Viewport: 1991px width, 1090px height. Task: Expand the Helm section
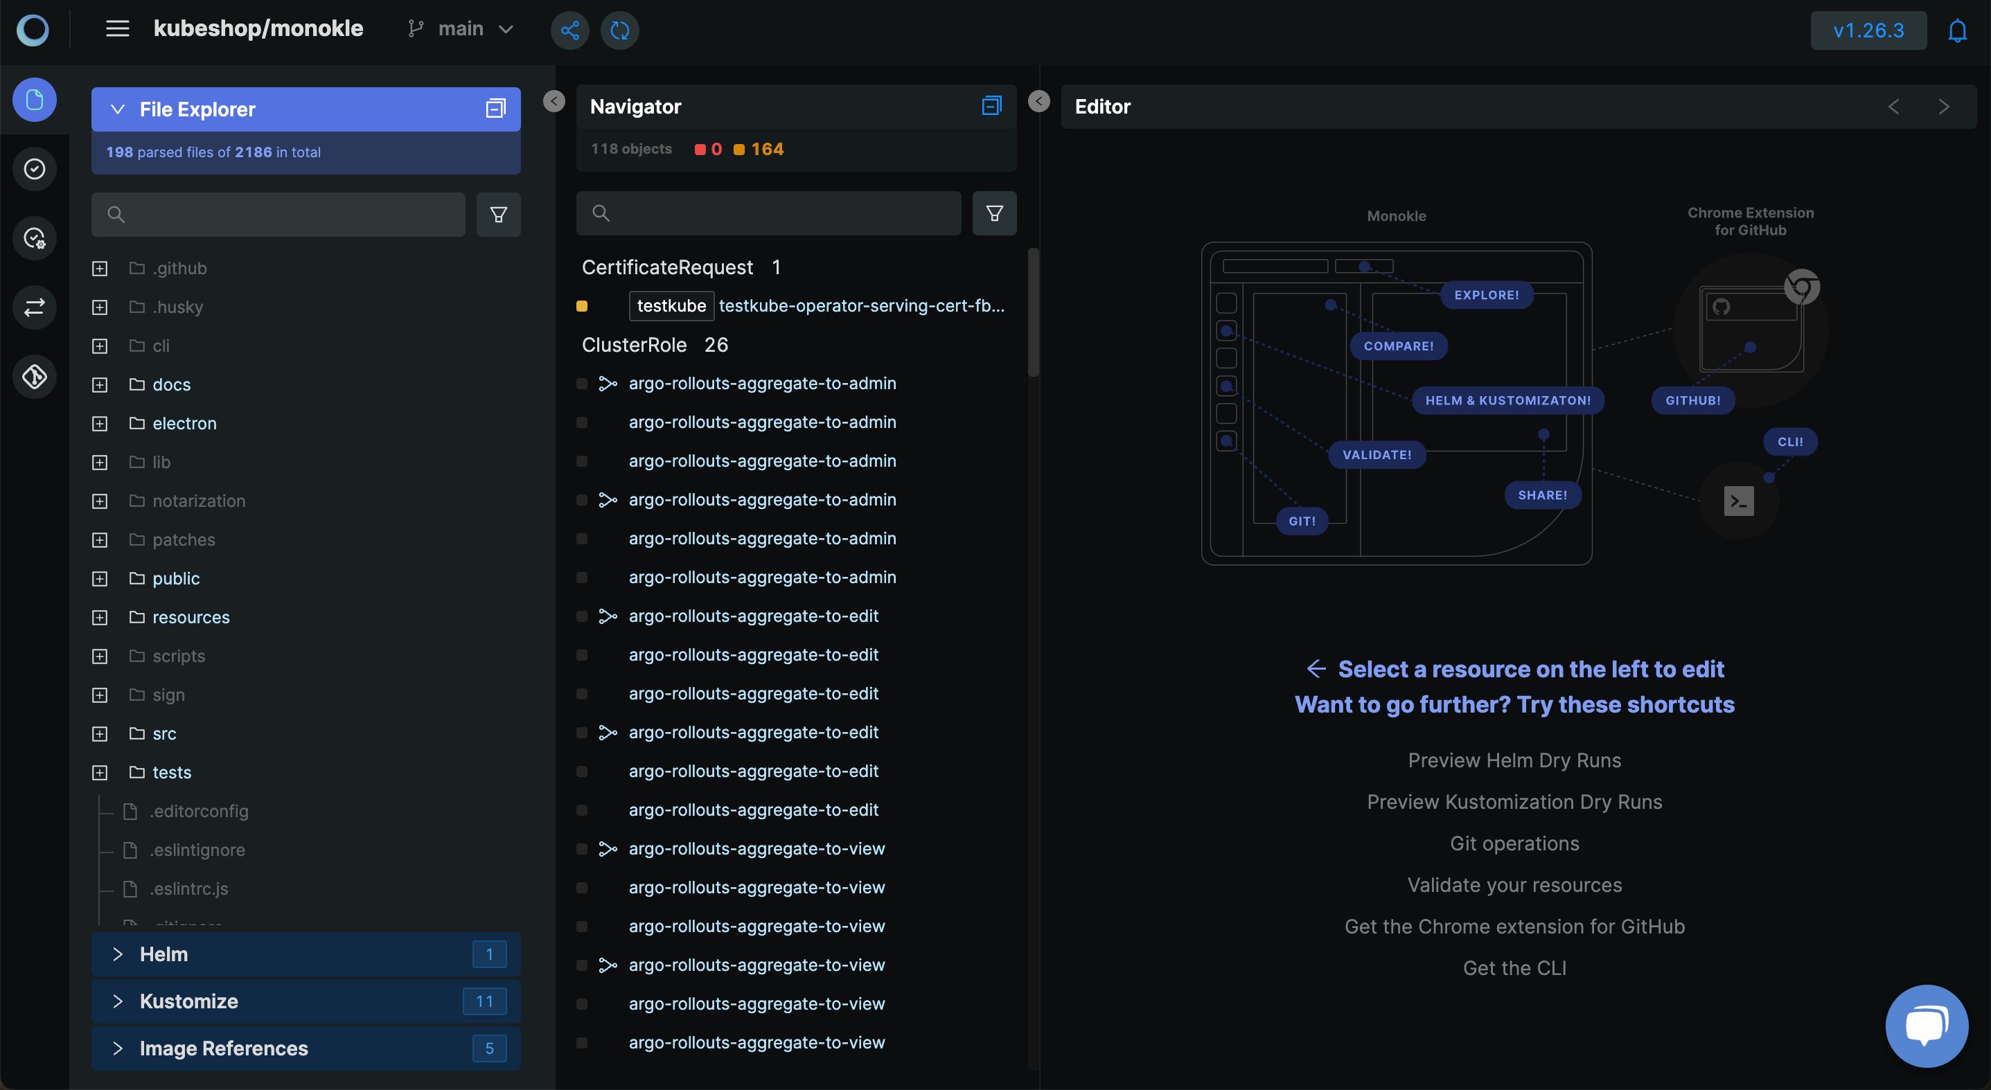coord(118,954)
